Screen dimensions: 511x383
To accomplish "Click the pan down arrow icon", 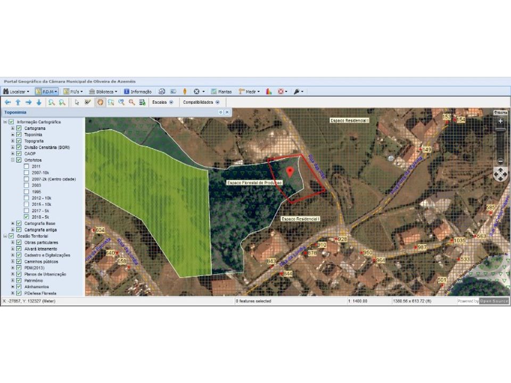I will (x=39, y=102).
